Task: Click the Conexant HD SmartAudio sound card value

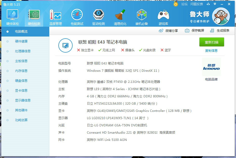Action: 131,132
